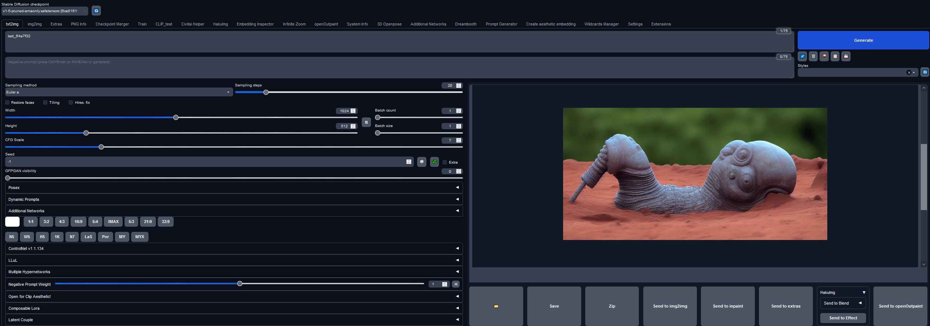Click the trash icon to clear prompt
Screen dimensions: 930x326
click(813, 56)
